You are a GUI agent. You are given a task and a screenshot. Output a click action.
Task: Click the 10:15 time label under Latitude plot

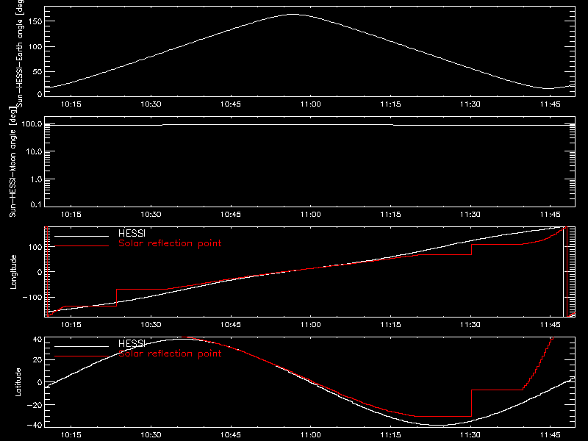point(71,435)
